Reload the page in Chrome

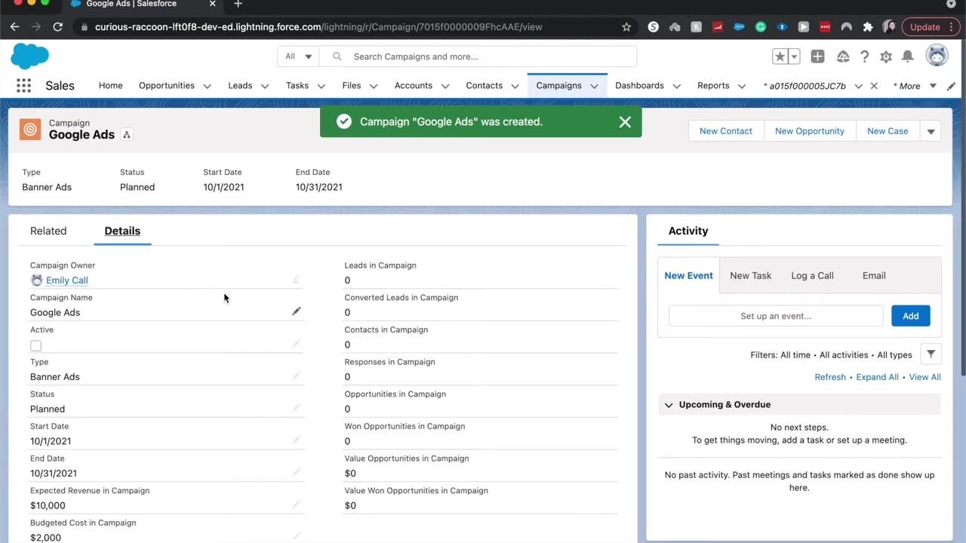57,27
